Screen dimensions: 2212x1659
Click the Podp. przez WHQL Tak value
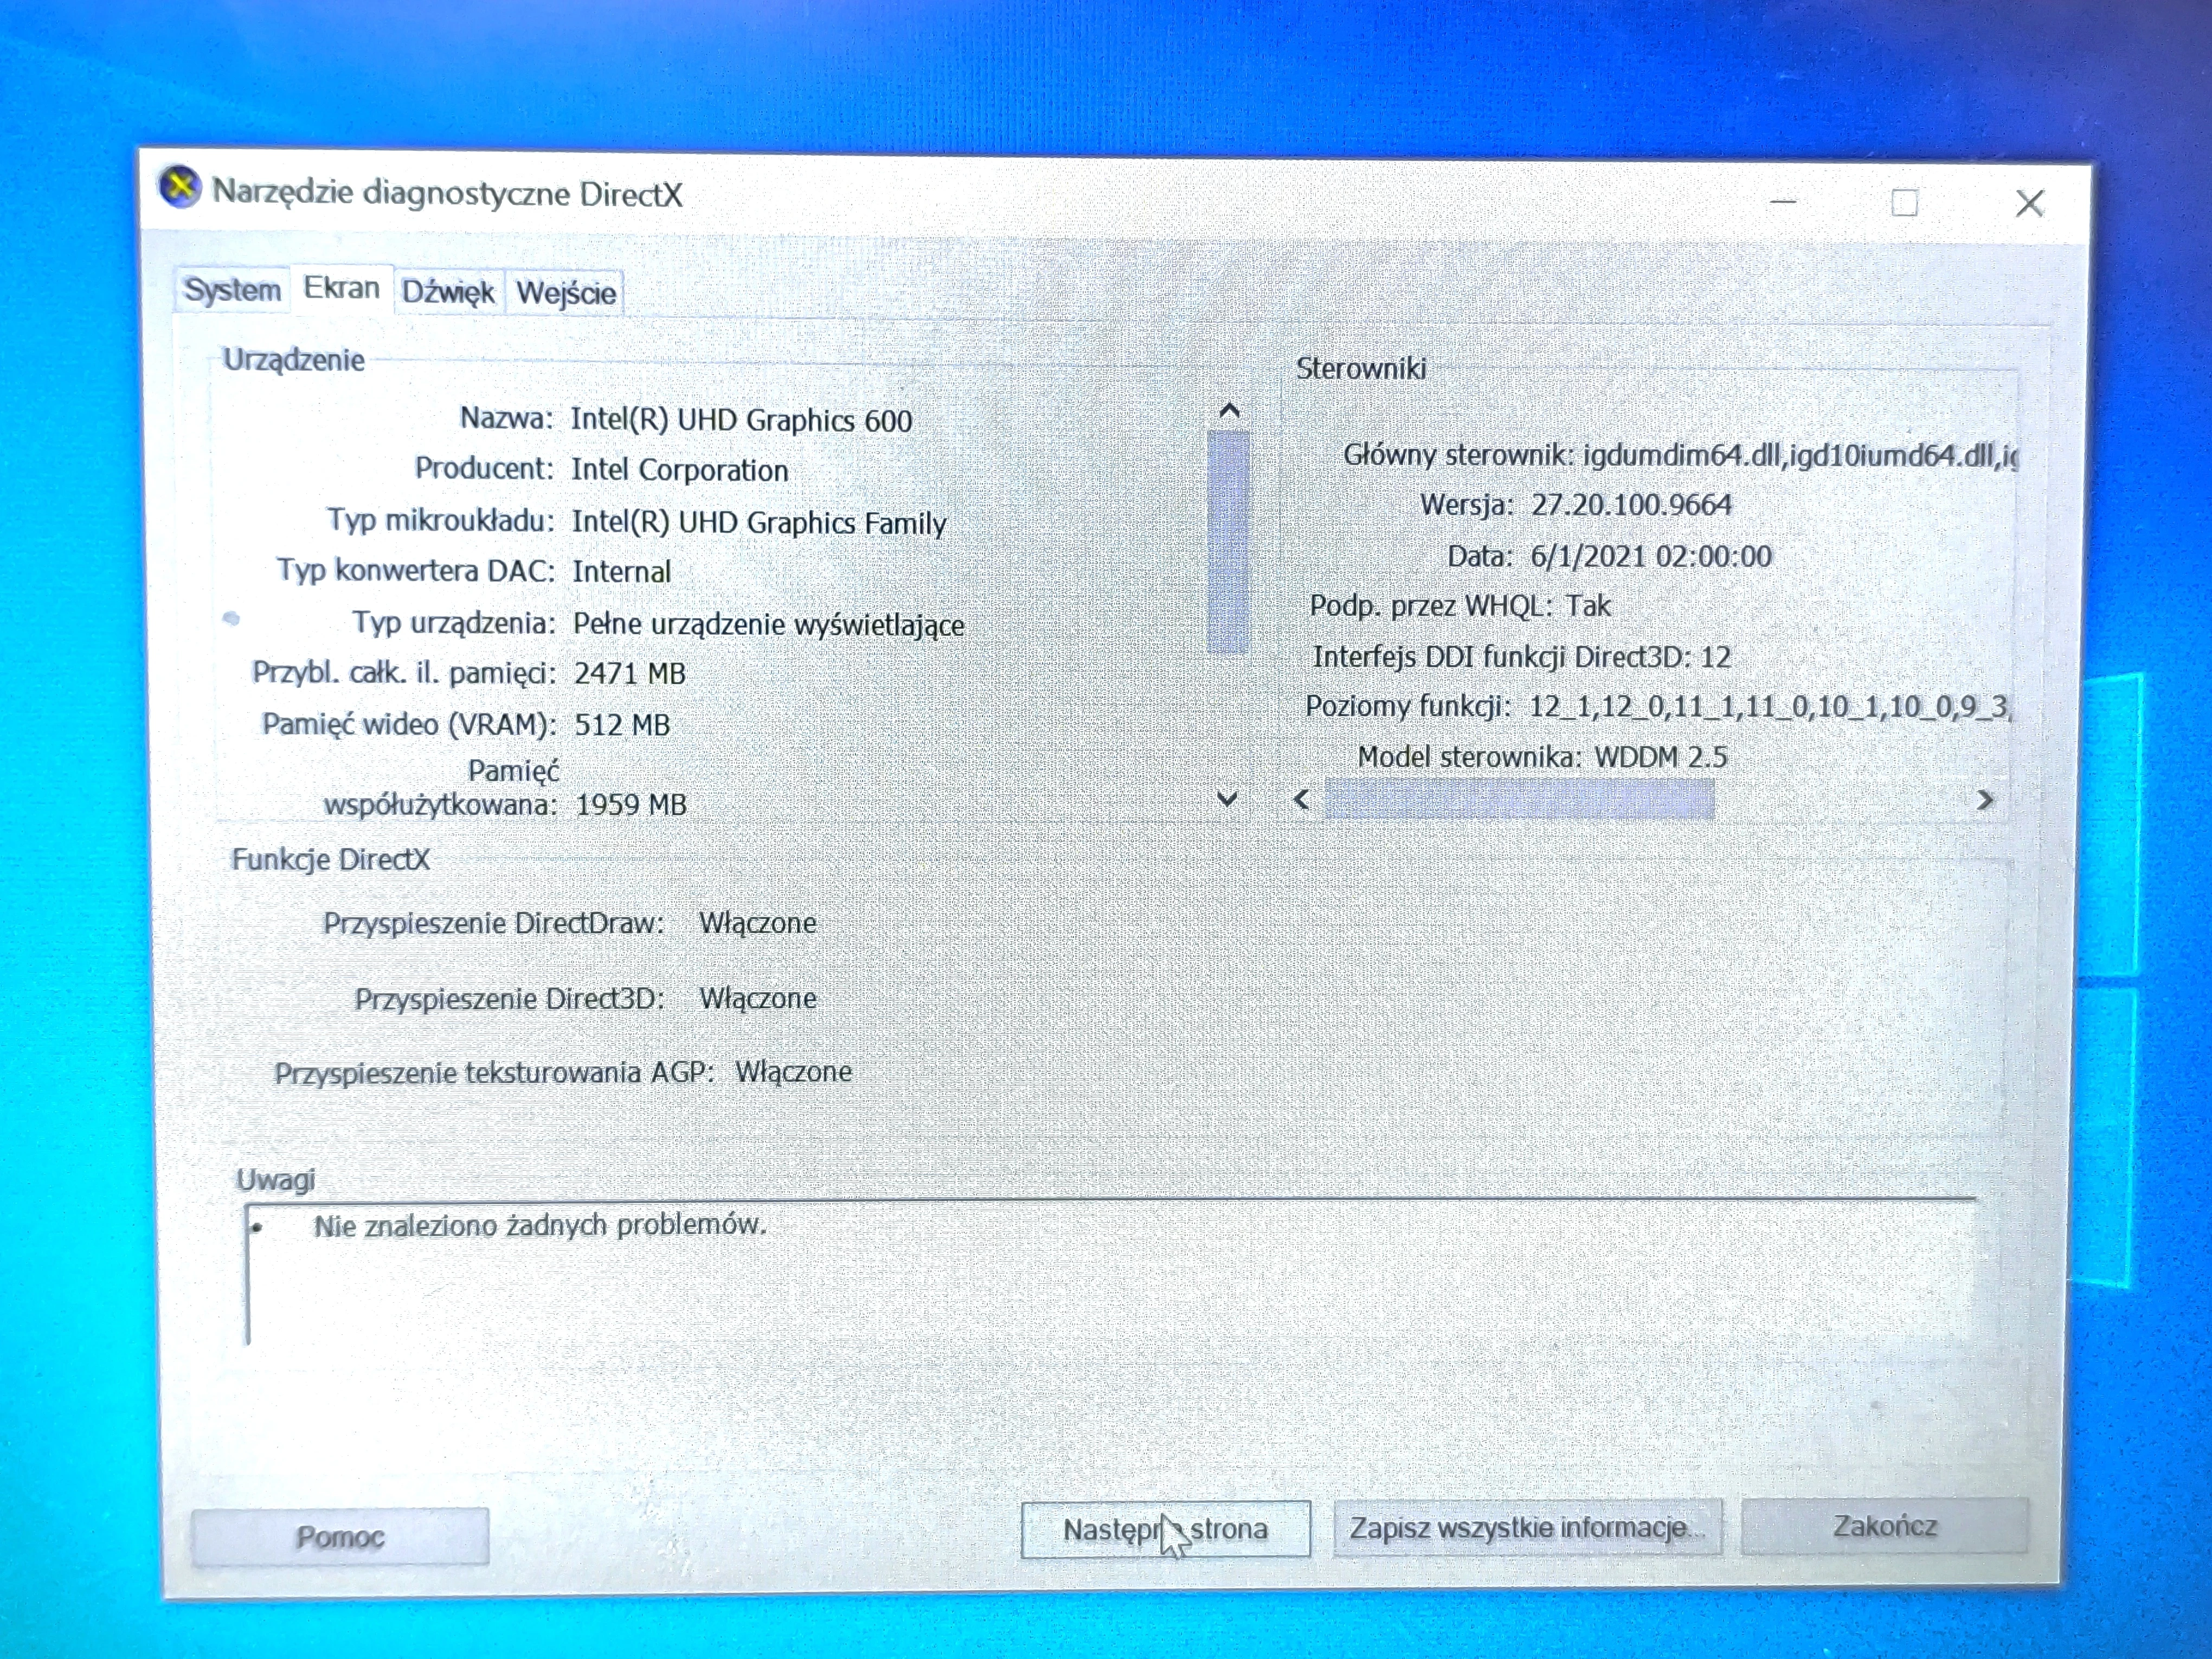[x=1588, y=606]
